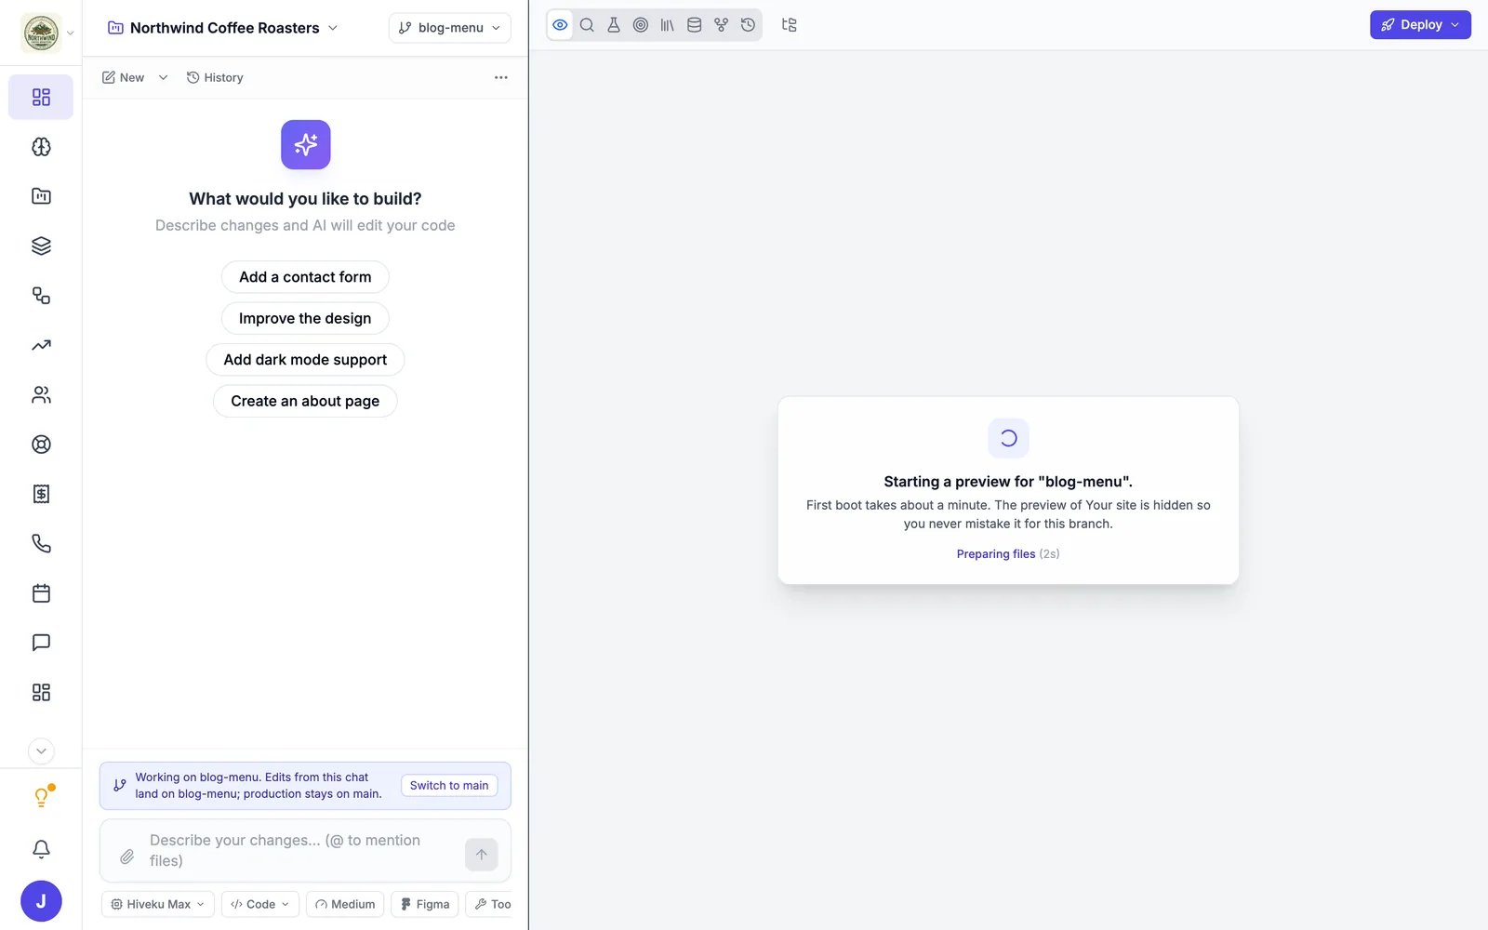Select the dashboard grid icon in sidebar
The height and width of the screenshot is (930, 1488).
[41, 97]
